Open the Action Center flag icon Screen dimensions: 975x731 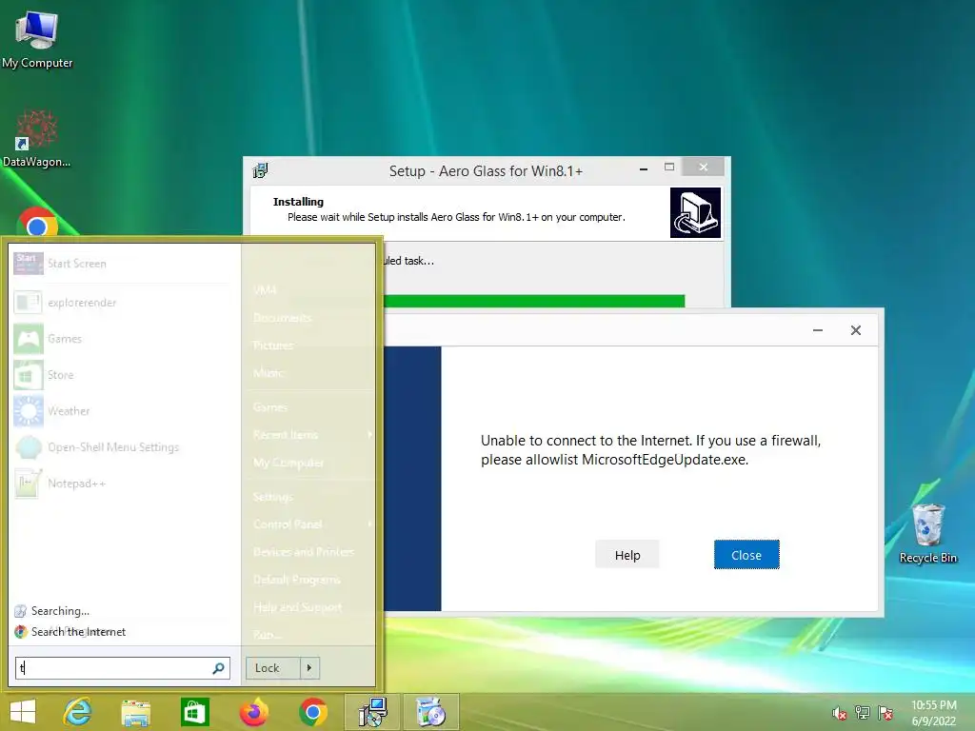(x=885, y=713)
